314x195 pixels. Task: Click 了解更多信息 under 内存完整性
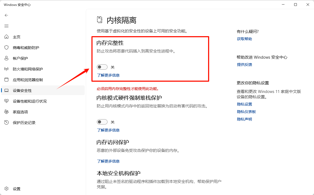pyautogui.click(x=108, y=75)
